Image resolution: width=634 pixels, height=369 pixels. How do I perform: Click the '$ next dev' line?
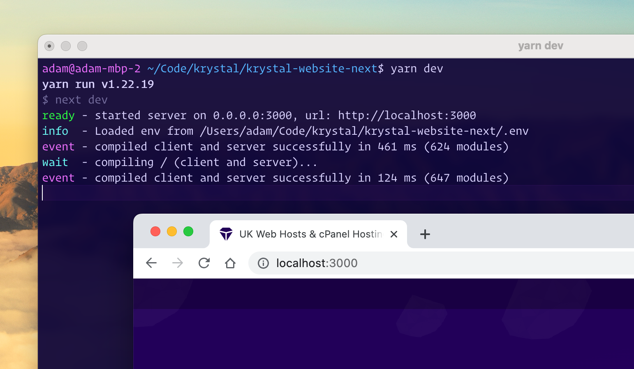point(75,100)
